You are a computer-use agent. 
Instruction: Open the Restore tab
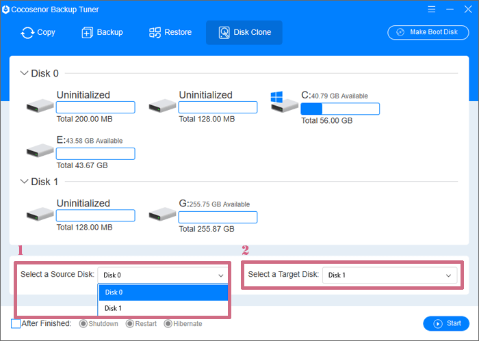coord(170,32)
